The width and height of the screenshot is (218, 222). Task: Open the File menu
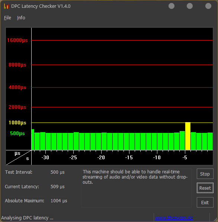7,18
